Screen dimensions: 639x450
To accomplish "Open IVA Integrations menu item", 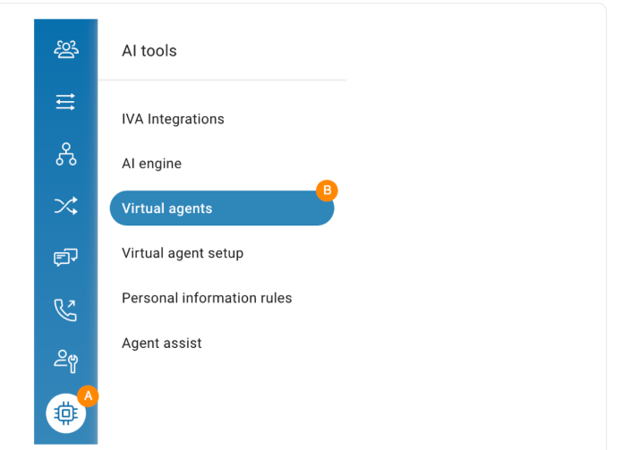I will pos(173,119).
